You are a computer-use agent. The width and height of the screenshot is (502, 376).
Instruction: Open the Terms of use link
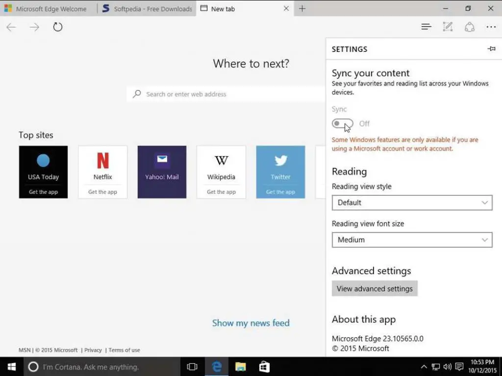click(x=124, y=350)
